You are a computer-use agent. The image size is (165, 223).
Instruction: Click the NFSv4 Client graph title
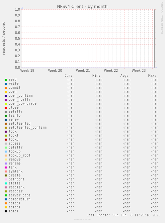(82, 7)
